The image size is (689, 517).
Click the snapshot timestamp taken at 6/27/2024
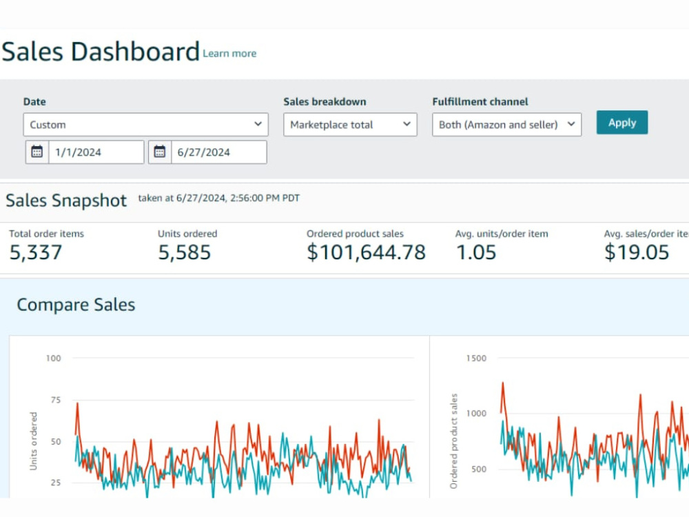[x=219, y=199]
